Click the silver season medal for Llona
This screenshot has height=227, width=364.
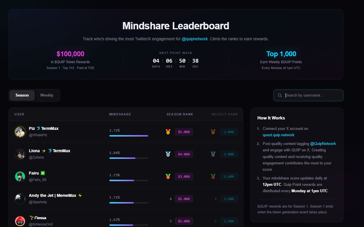[168, 154]
